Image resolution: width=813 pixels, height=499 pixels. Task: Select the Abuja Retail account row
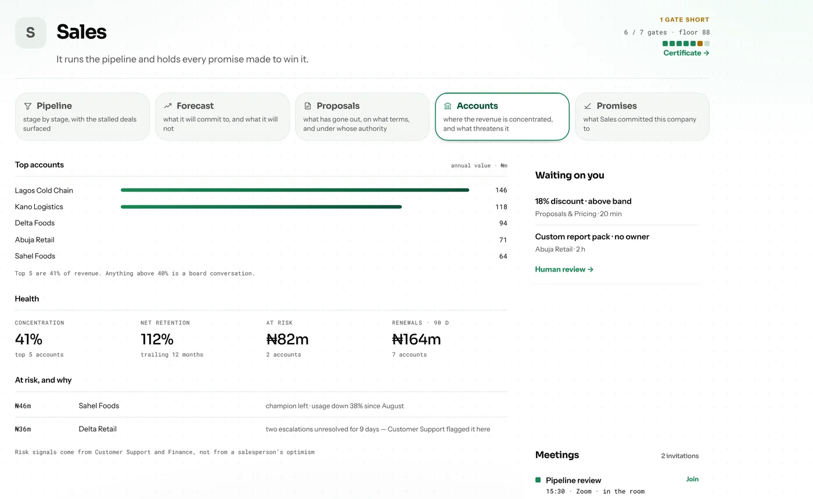coord(261,240)
